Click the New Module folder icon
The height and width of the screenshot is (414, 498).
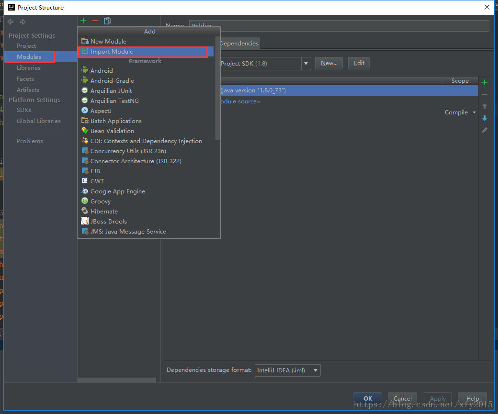click(x=85, y=41)
